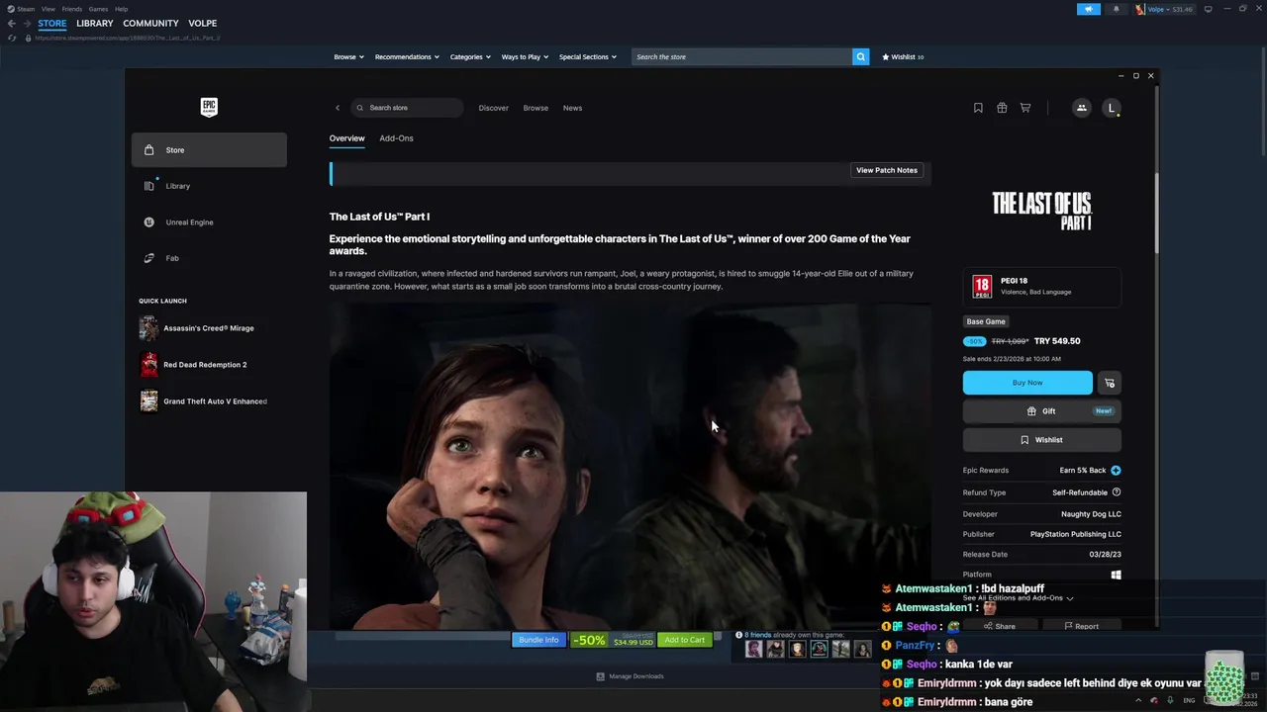The height and width of the screenshot is (712, 1267).
Task: Click the Steam Add to Cart button
Action: click(684, 640)
